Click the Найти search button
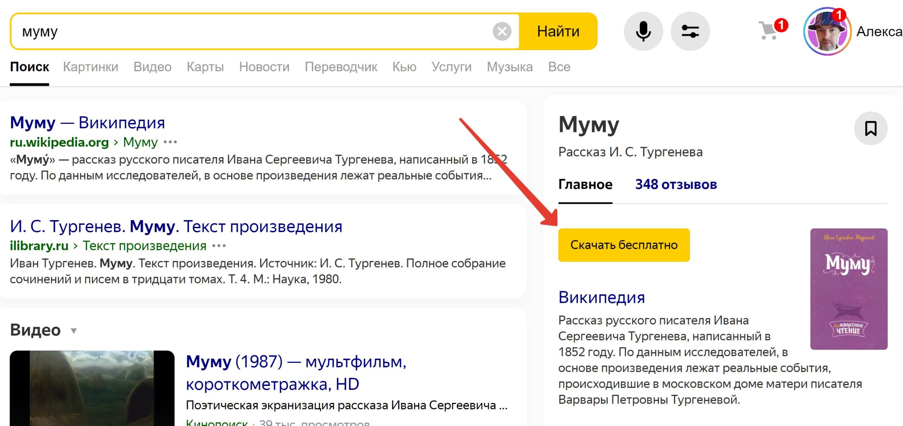 (x=558, y=31)
